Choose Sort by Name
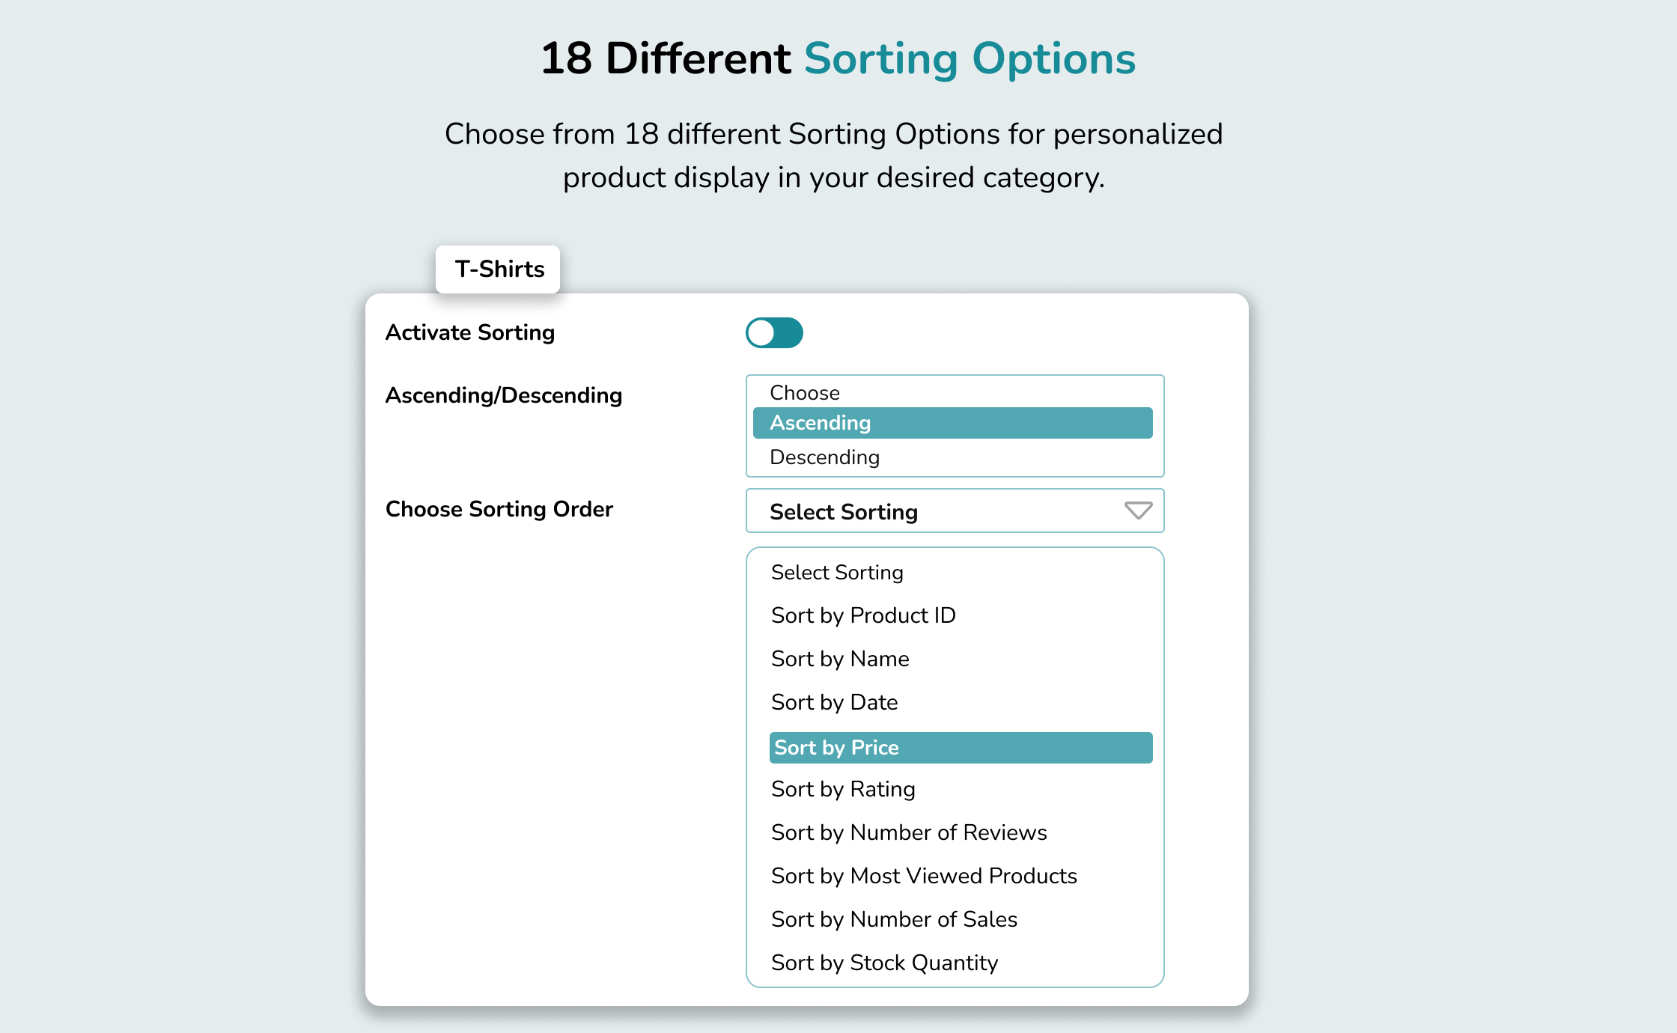Viewport: 1677px width, 1033px height. [x=839, y=659]
